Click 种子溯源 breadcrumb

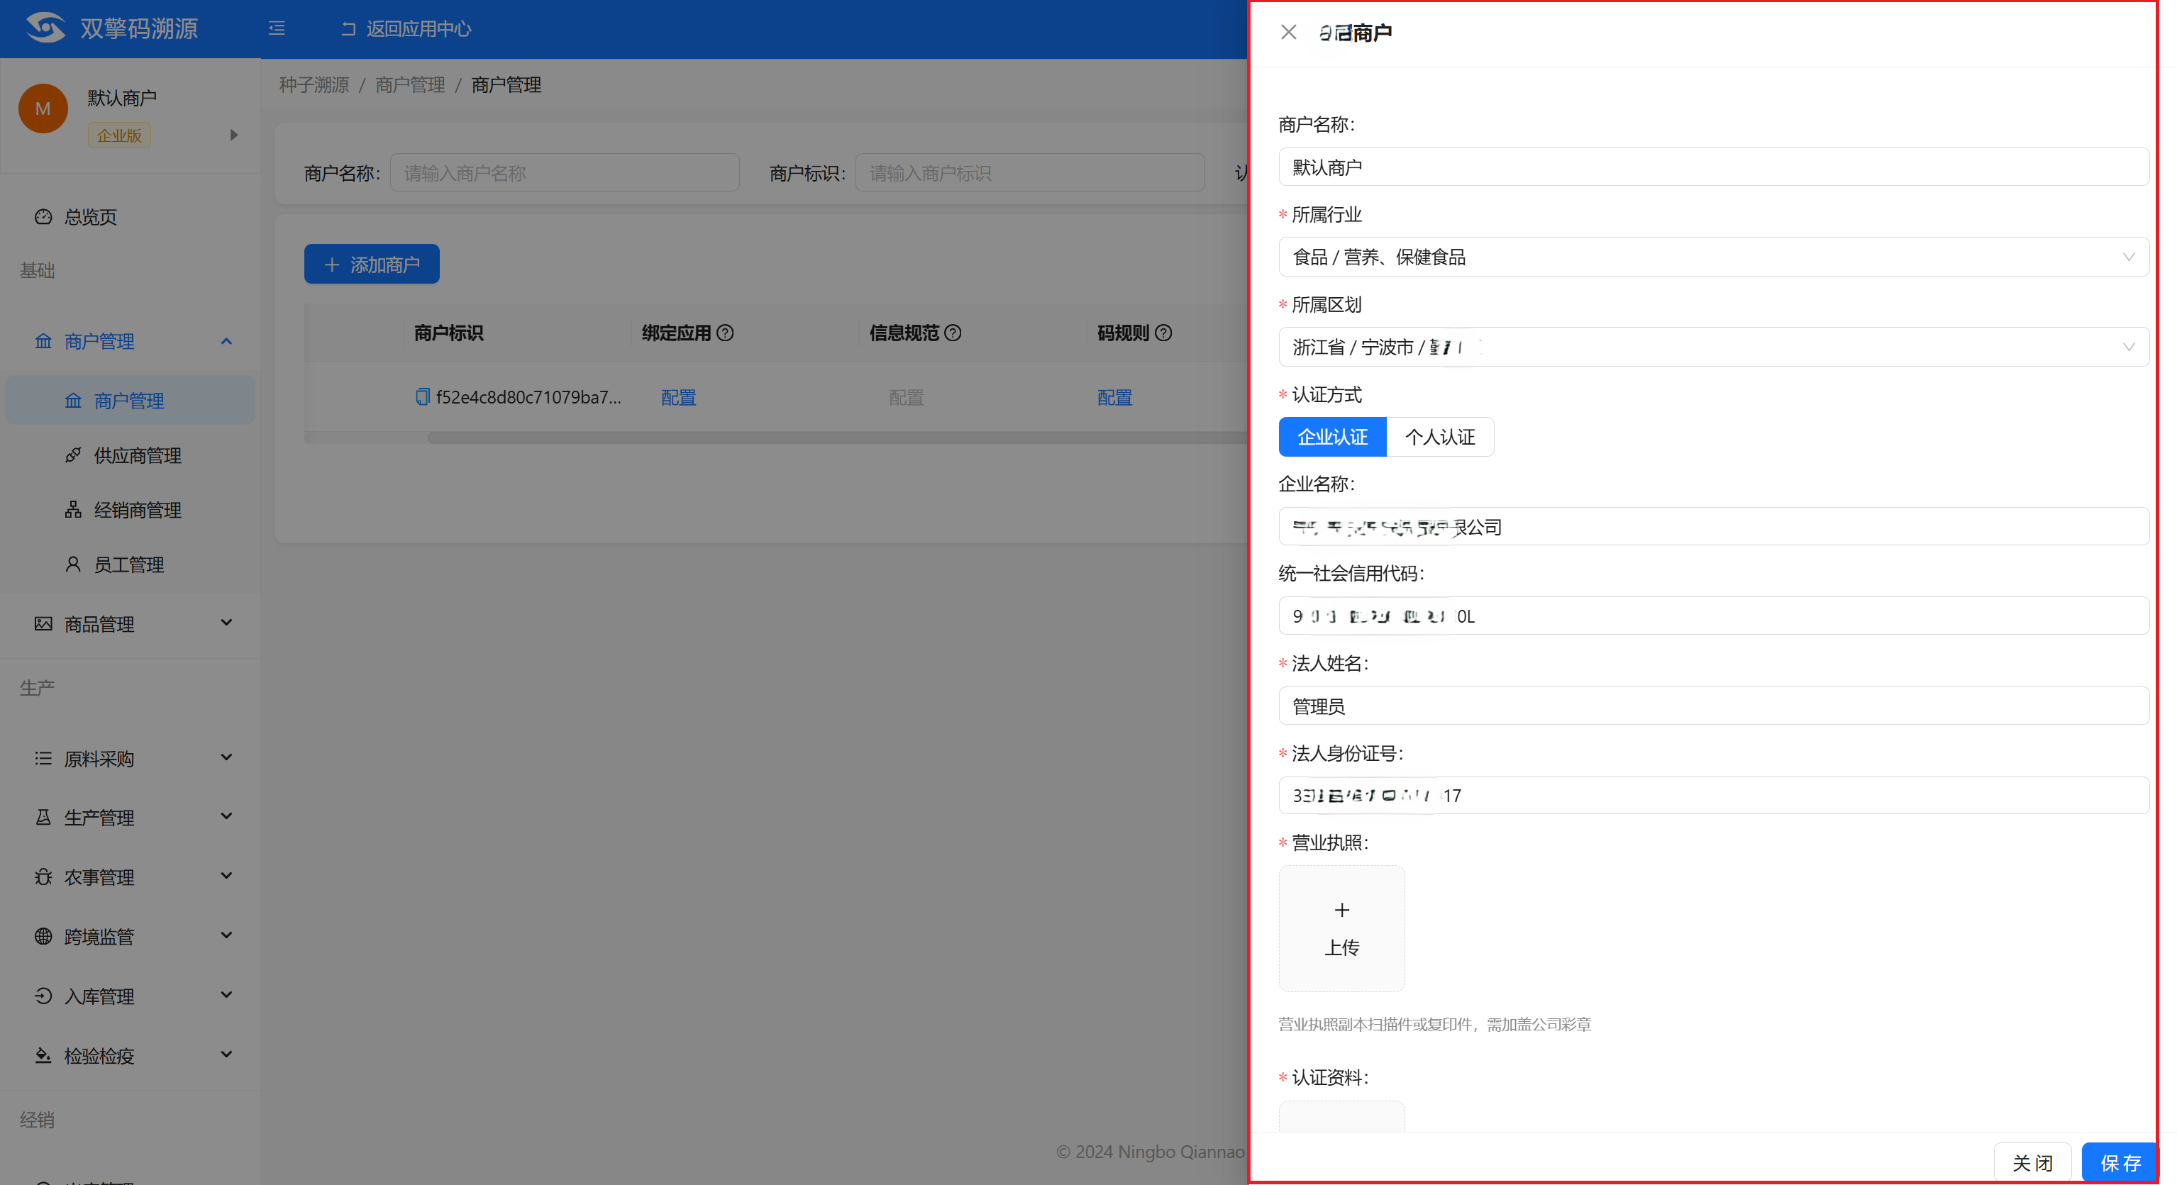coord(314,84)
